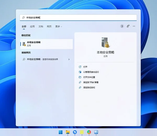The image size is (157, 136).
Task: Click the rewards badge showing 3
Action: point(122,26)
